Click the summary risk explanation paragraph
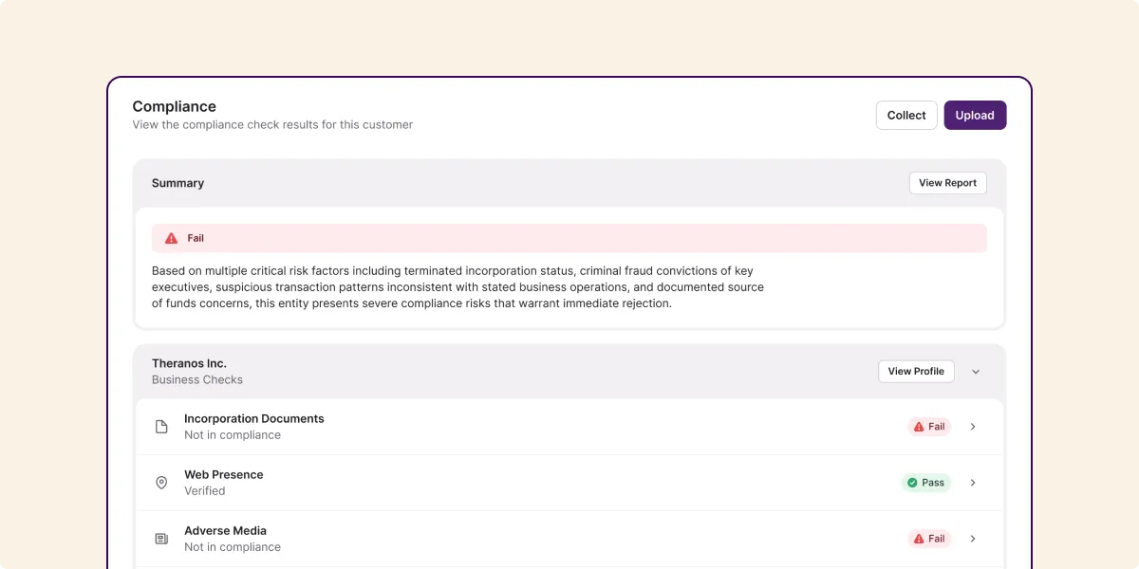The image size is (1139, 569). click(x=457, y=287)
